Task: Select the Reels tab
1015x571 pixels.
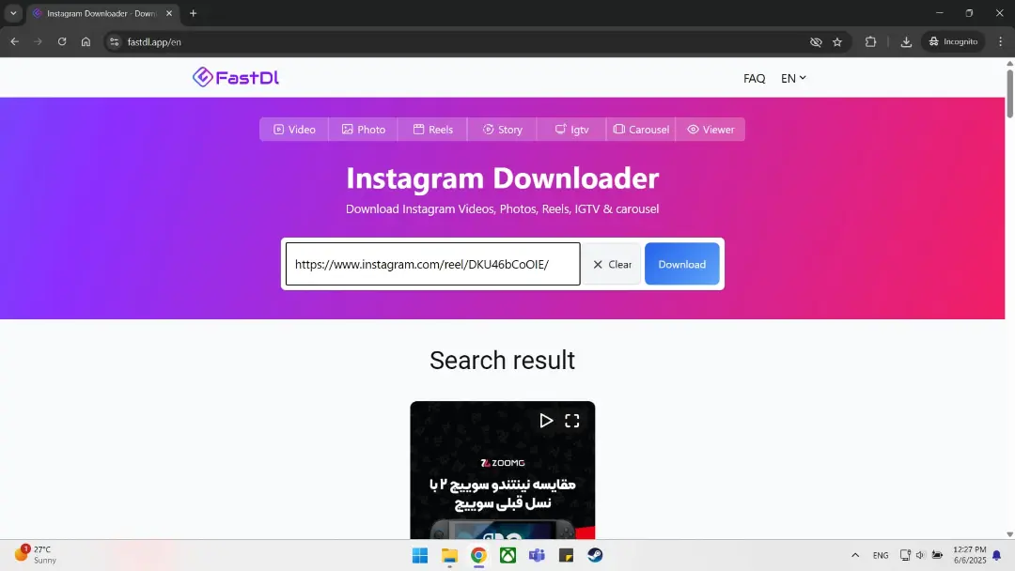Action: pos(432,130)
